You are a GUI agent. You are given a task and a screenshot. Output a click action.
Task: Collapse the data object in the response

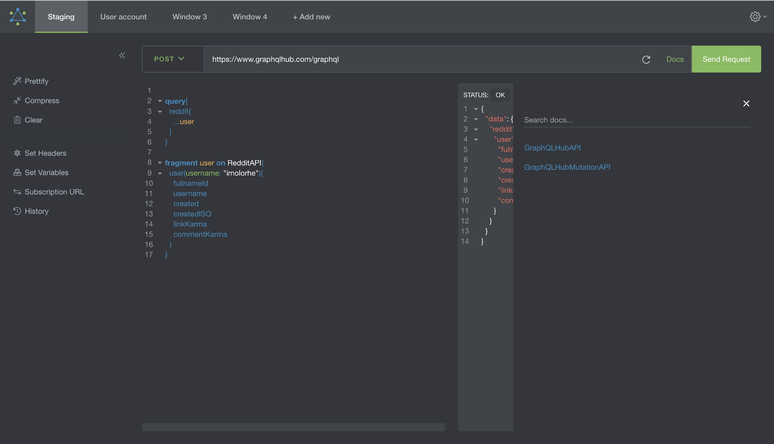(476, 119)
